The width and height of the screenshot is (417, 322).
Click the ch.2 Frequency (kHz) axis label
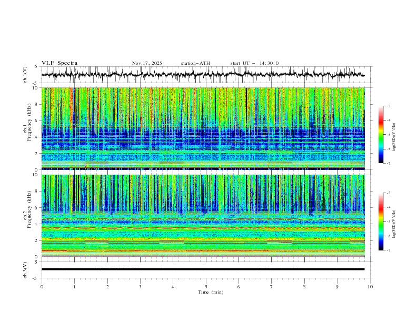pyautogui.click(x=28, y=209)
